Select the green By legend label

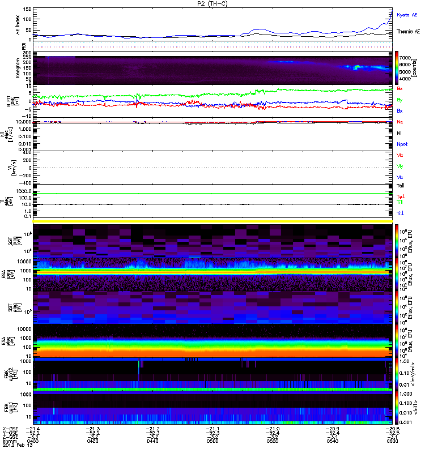(x=399, y=100)
